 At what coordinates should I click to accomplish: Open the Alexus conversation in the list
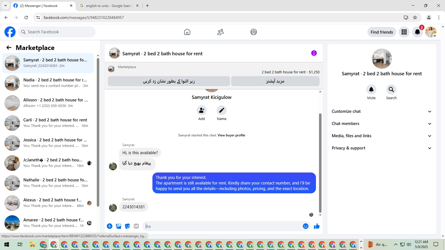point(48,203)
